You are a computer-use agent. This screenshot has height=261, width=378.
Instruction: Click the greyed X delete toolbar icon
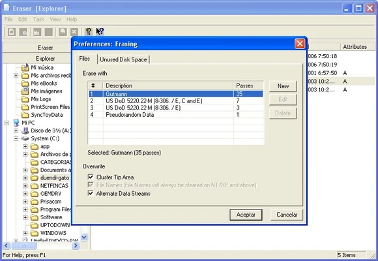tap(74, 31)
